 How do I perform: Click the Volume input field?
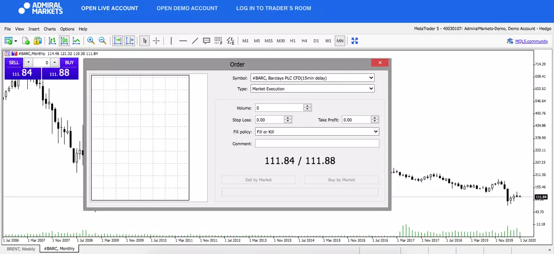point(279,108)
